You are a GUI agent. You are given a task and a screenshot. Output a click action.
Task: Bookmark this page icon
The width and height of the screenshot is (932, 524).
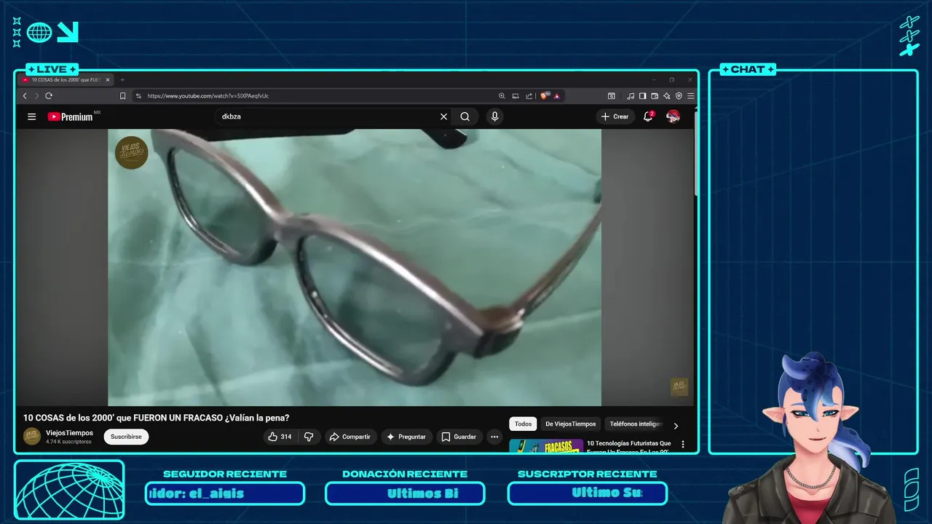pyautogui.click(x=123, y=95)
